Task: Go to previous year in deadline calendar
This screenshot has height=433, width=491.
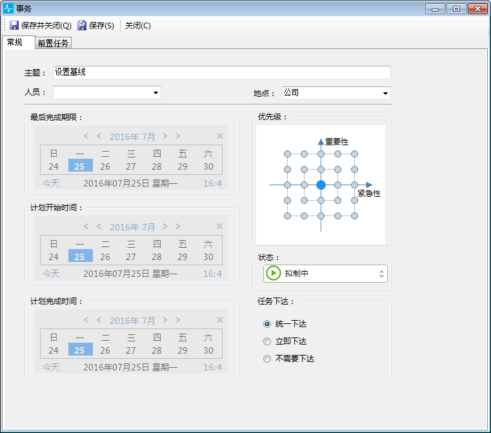Action: [x=86, y=136]
